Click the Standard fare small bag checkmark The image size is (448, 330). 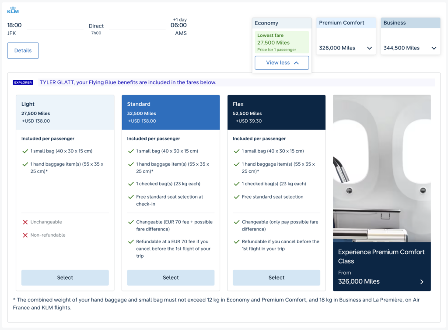click(131, 151)
